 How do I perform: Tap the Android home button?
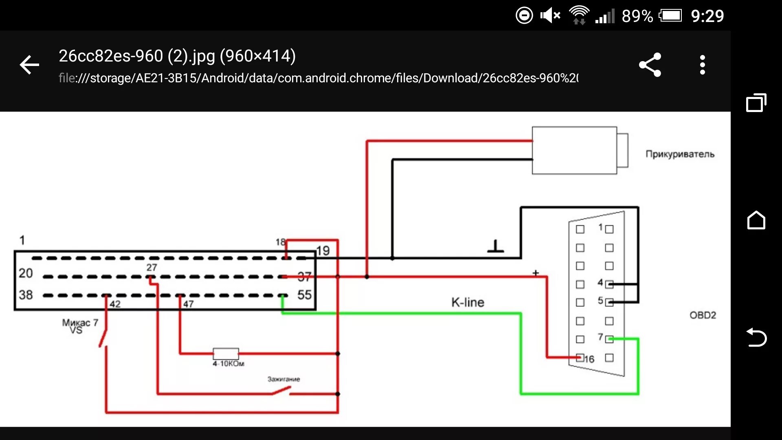point(756,220)
